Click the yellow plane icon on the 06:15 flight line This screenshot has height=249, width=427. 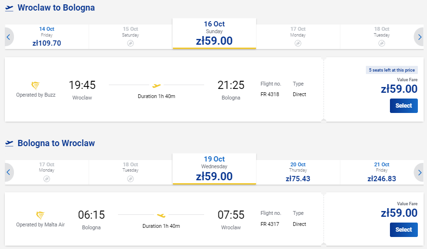[x=161, y=215]
